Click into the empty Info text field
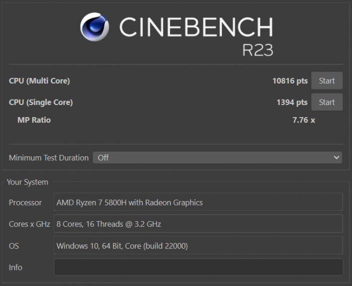 click(198, 267)
